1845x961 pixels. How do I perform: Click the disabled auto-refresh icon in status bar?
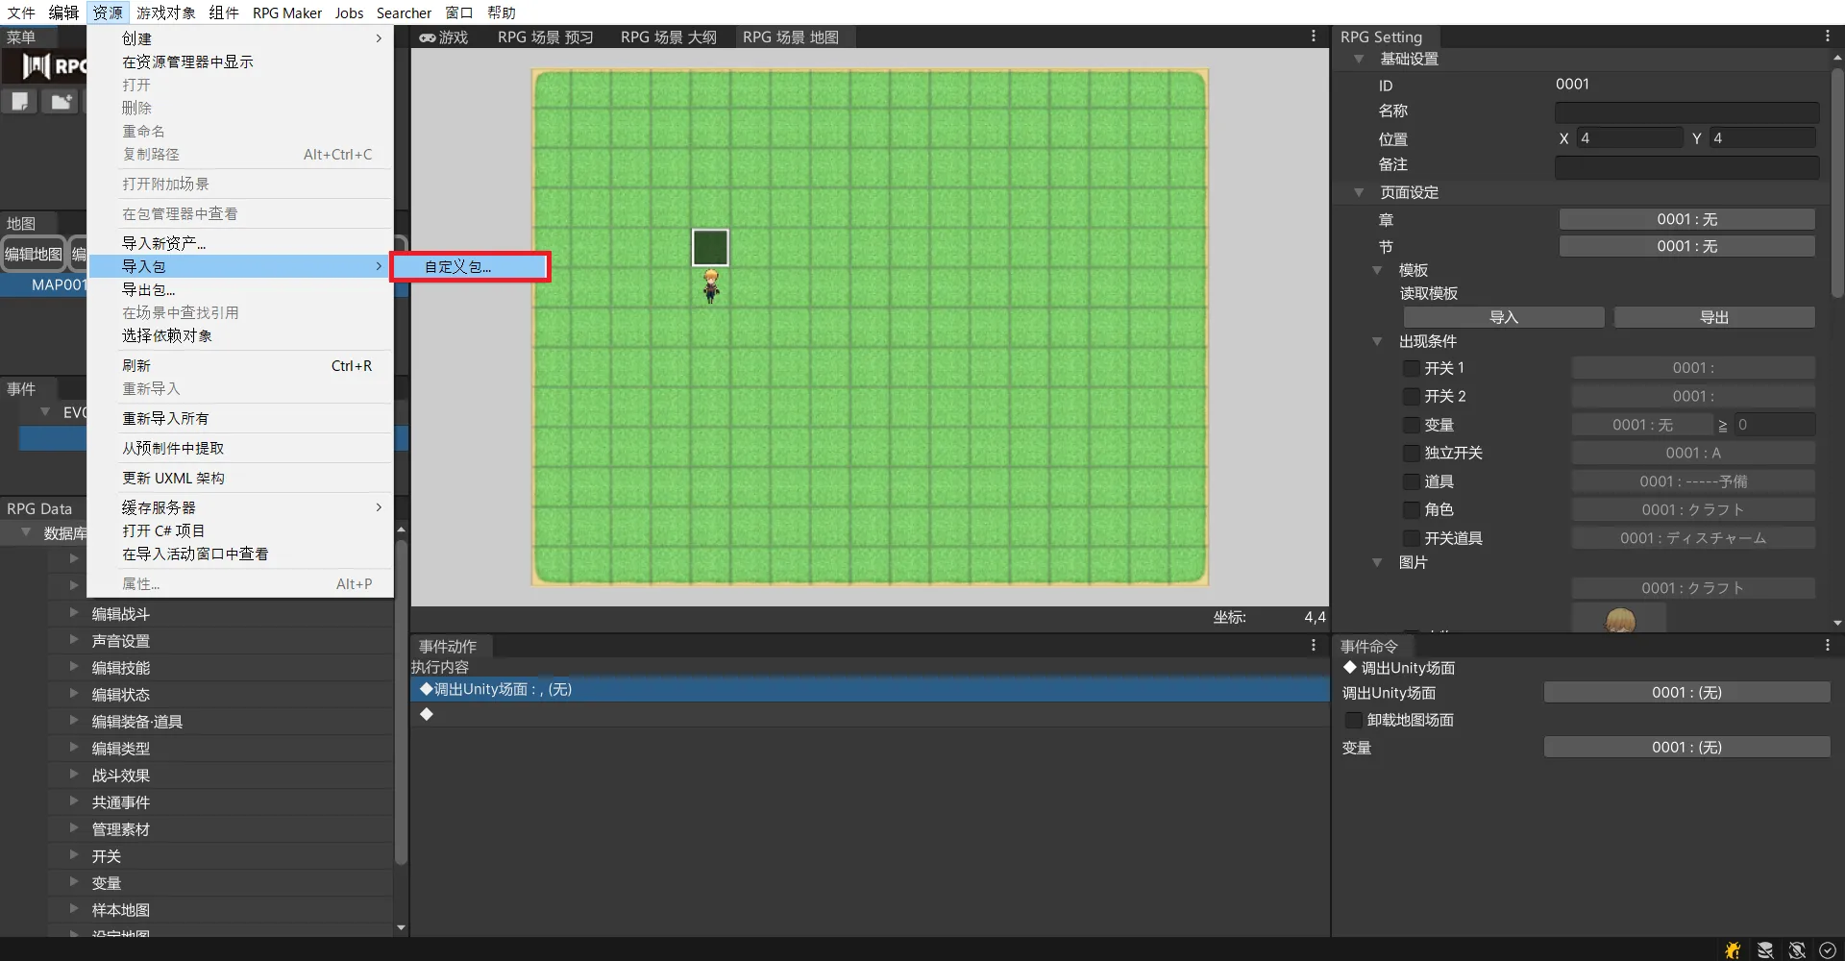1797,949
